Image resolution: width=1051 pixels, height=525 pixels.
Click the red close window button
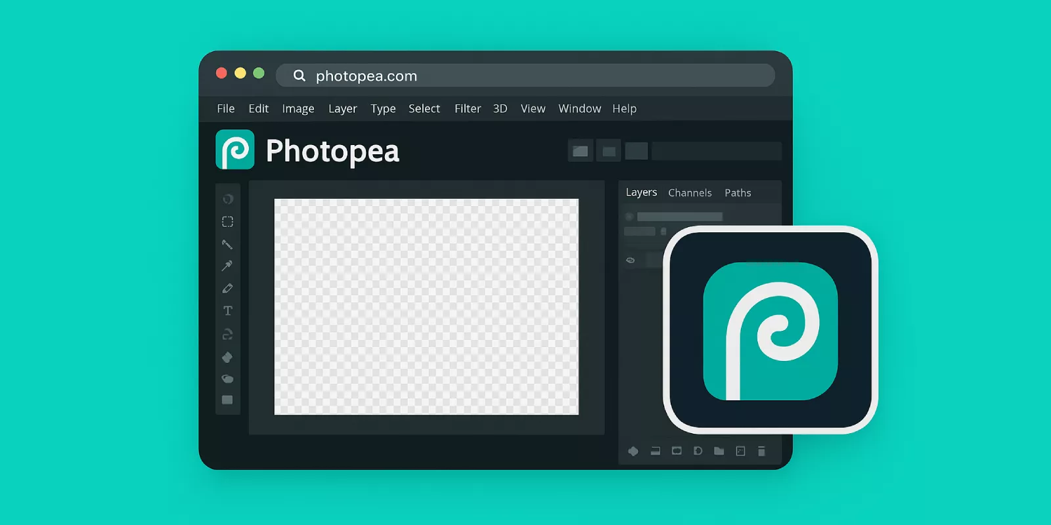click(221, 73)
